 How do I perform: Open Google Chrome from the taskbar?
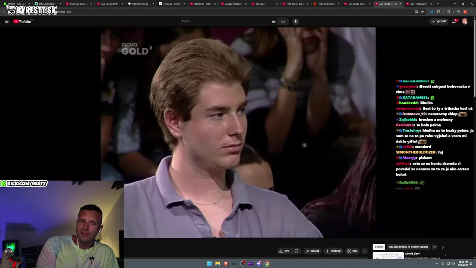[x=267, y=264]
